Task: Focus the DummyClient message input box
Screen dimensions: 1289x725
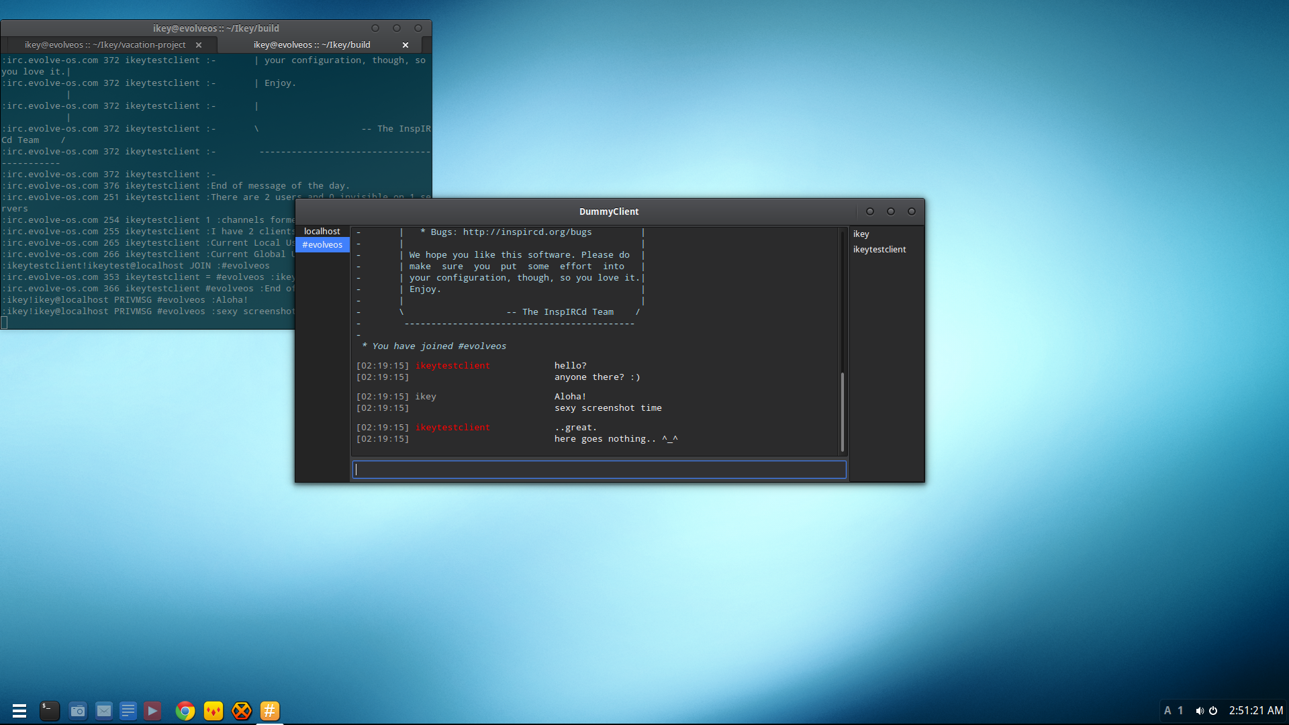Action: coord(599,469)
